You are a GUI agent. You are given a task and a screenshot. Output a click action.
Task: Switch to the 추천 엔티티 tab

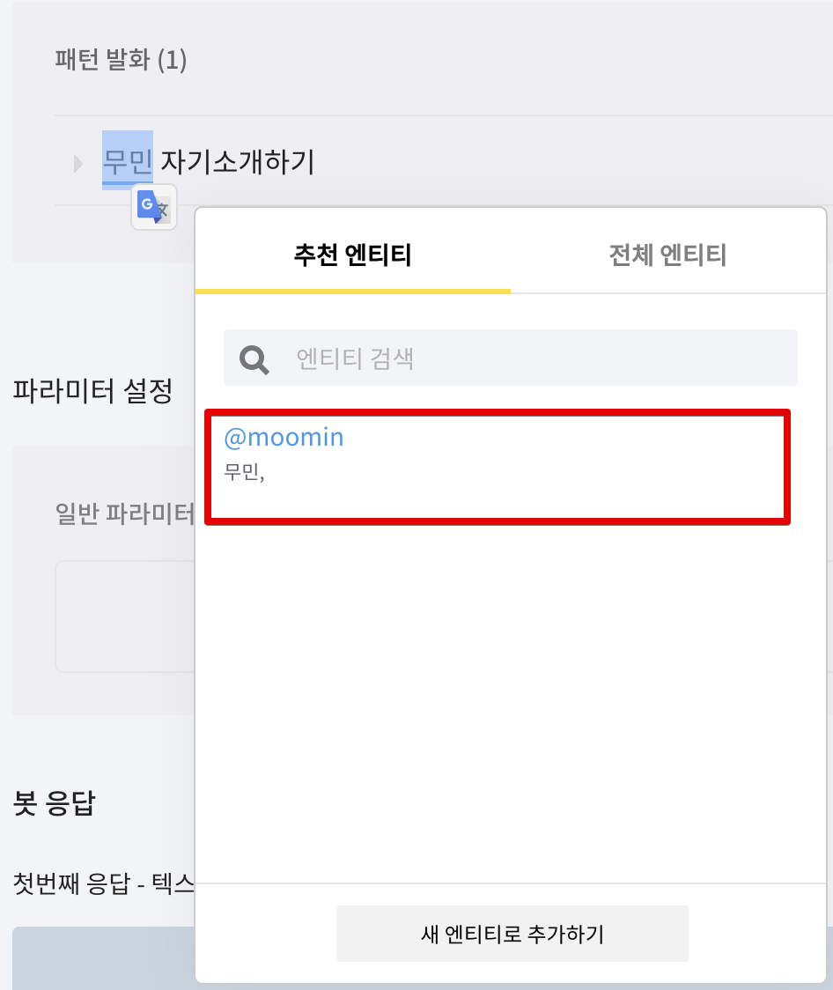(x=353, y=255)
